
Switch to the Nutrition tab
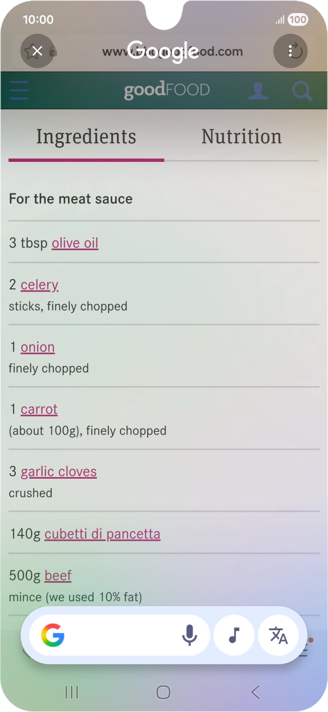tap(241, 136)
